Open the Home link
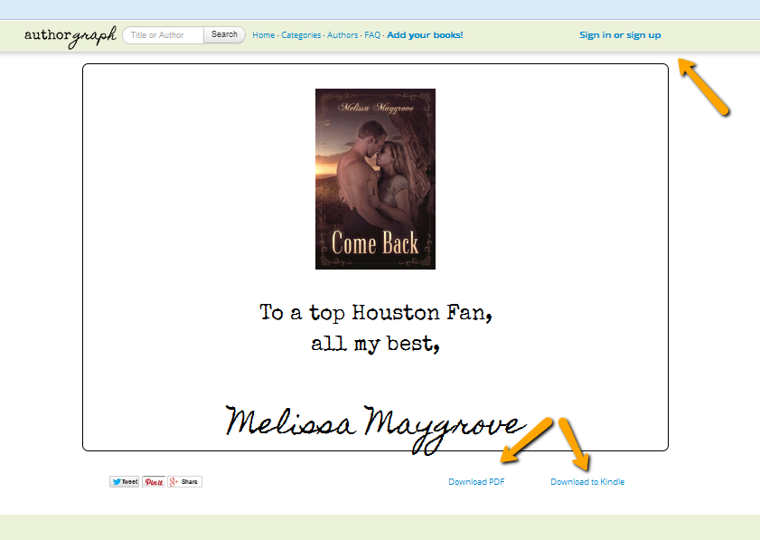The width and height of the screenshot is (760, 540). coord(263,35)
